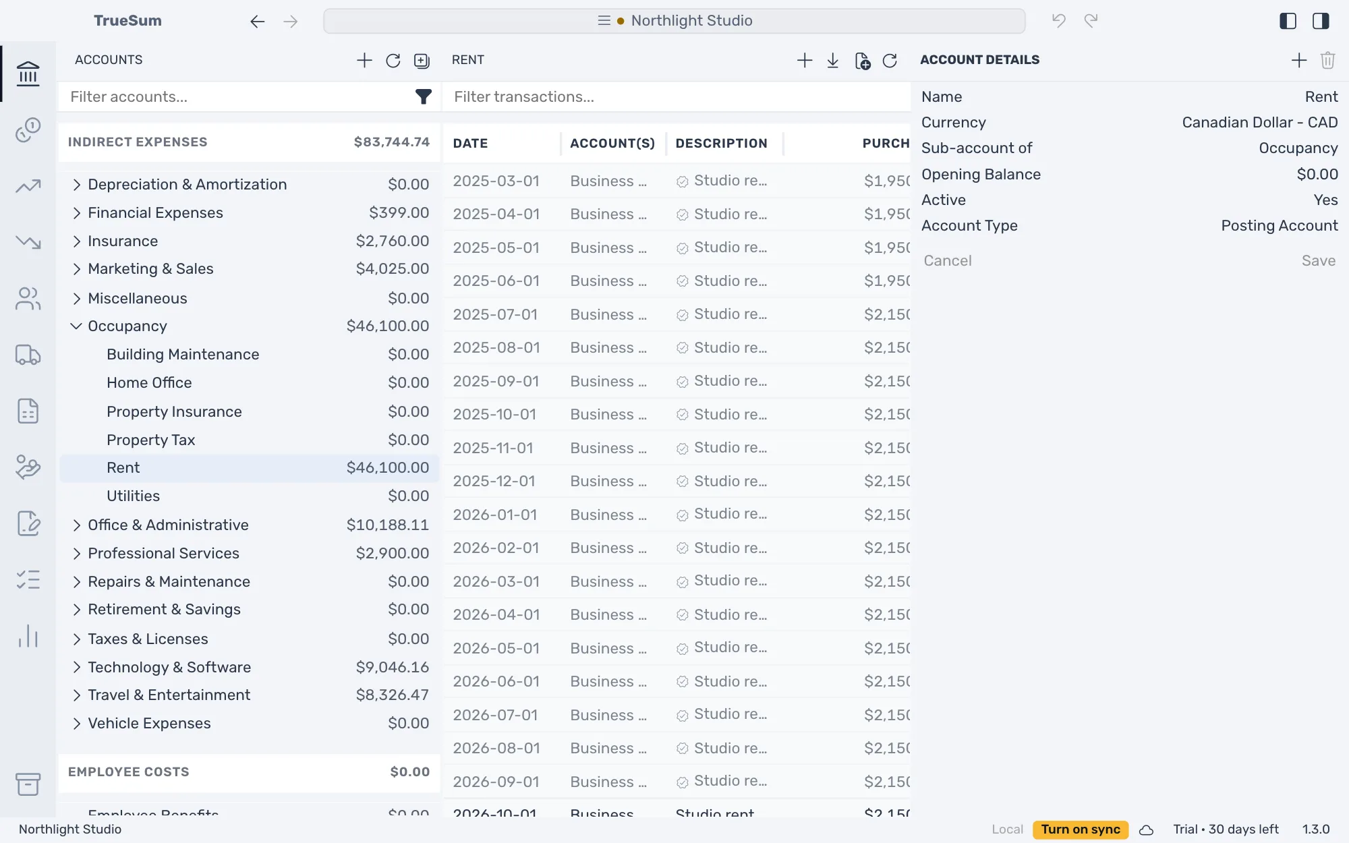1349x843 pixels.
Task: Expand Office & Administrative group
Action: [76, 525]
